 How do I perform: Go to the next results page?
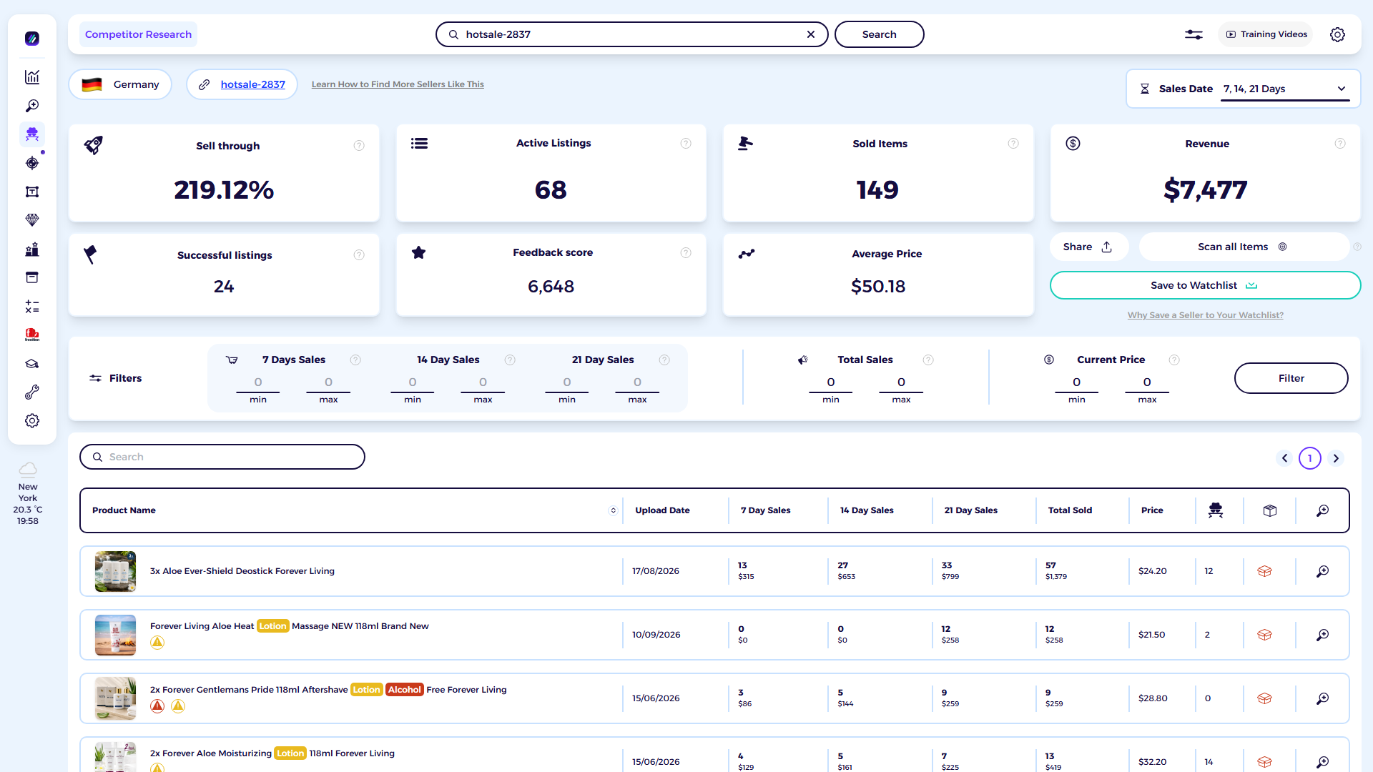(1336, 458)
